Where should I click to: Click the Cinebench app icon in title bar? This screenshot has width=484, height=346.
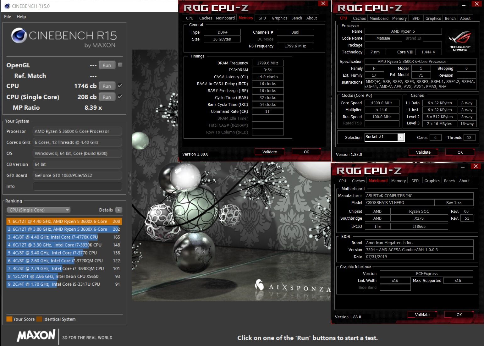7,6
